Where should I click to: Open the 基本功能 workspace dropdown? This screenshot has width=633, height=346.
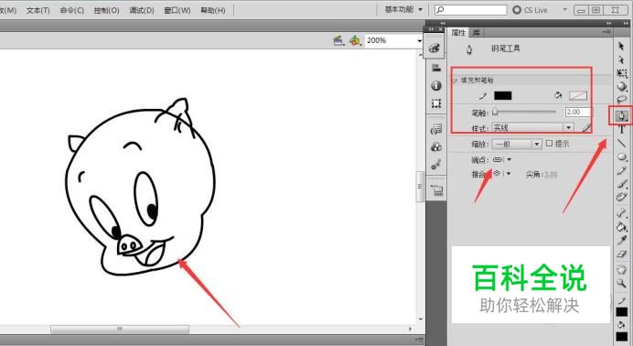point(403,10)
